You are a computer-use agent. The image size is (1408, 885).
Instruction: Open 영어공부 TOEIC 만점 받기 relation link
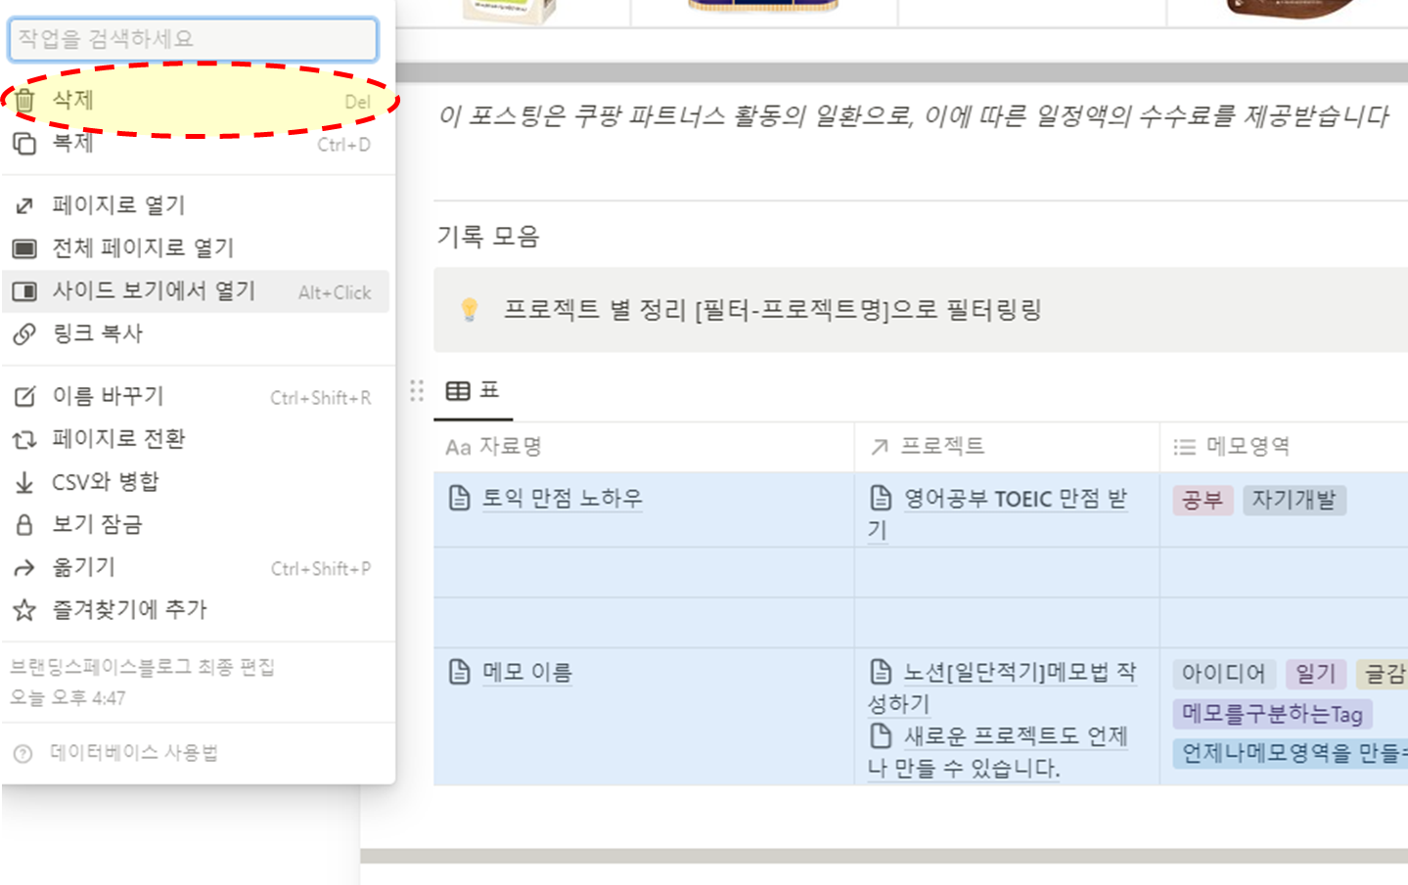(998, 513)
